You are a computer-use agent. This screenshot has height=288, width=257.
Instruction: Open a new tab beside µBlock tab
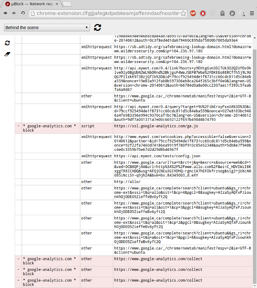(67, 4)
